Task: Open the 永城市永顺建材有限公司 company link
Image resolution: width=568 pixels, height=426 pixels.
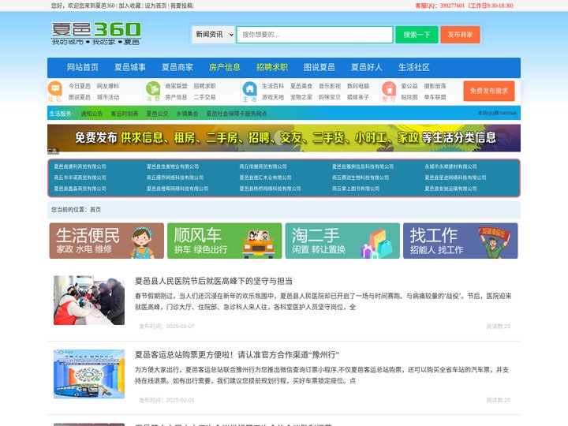Action: 450,166
